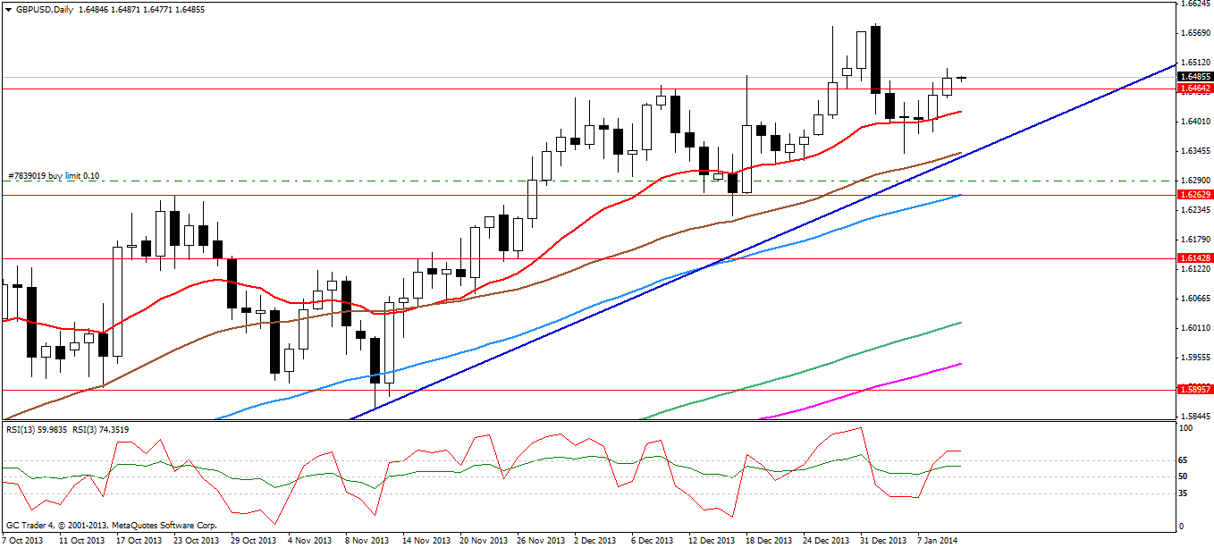
Task: Click the GBPUSD,Daily chart title text
Action: coord(44,10)
